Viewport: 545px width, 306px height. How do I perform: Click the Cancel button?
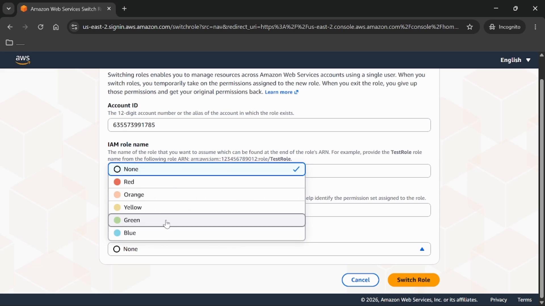360,280
